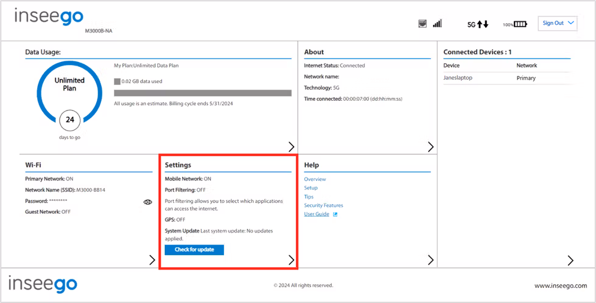
Task: Expand the Data Usage panel arrow
Action: (x=292, y=147)
